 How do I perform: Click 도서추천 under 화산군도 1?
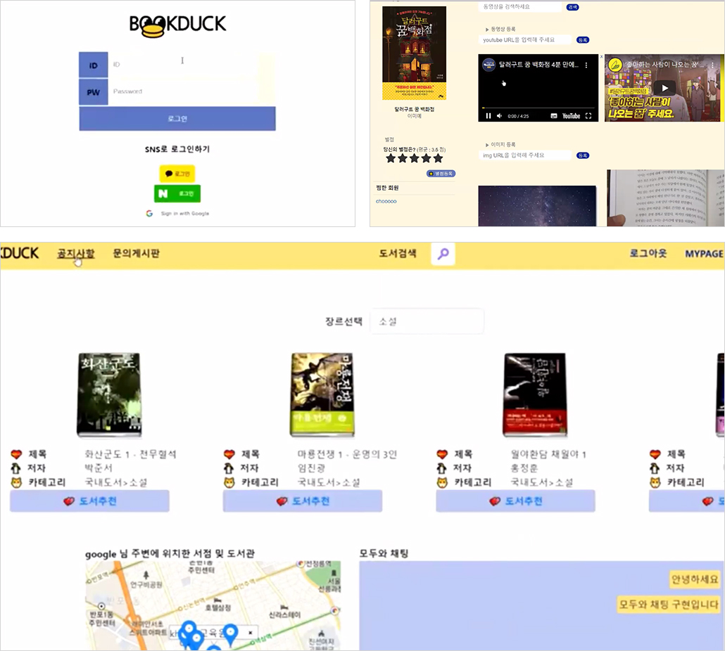(x=89, y=501)
